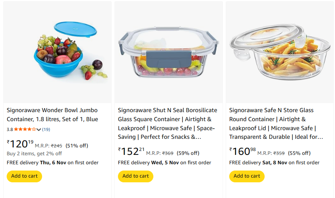The height and width of the screenshot is (198, 335).
Task: Click the 3.8 rating value text
Action: pos(10,129)
